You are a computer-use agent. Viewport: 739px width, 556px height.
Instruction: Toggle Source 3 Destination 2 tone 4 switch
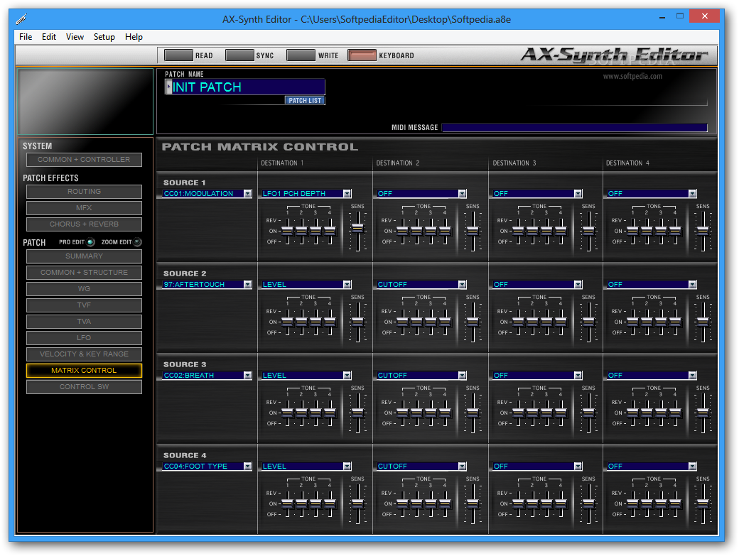click(445, 413)
